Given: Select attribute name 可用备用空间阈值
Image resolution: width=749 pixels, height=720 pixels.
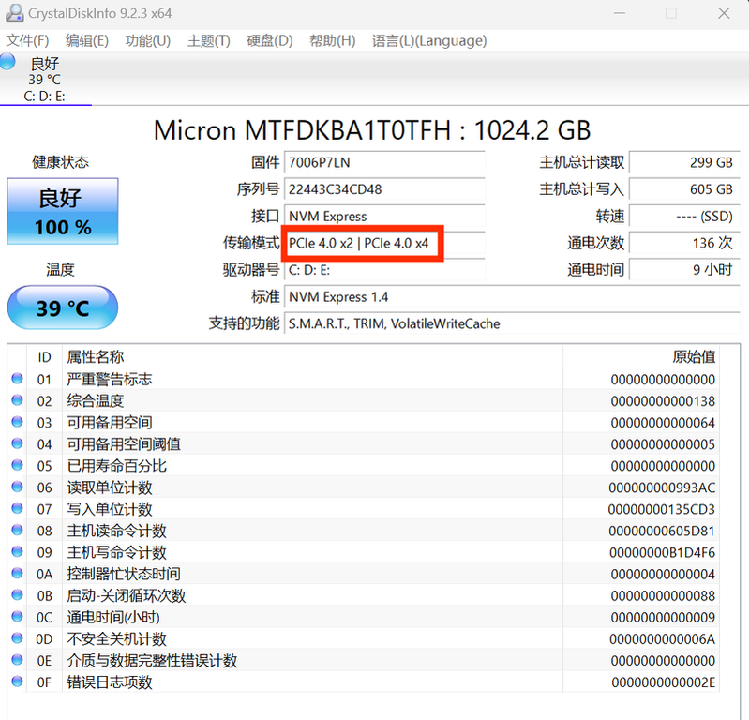Looking at the screenshot, I should click(124, 444).
